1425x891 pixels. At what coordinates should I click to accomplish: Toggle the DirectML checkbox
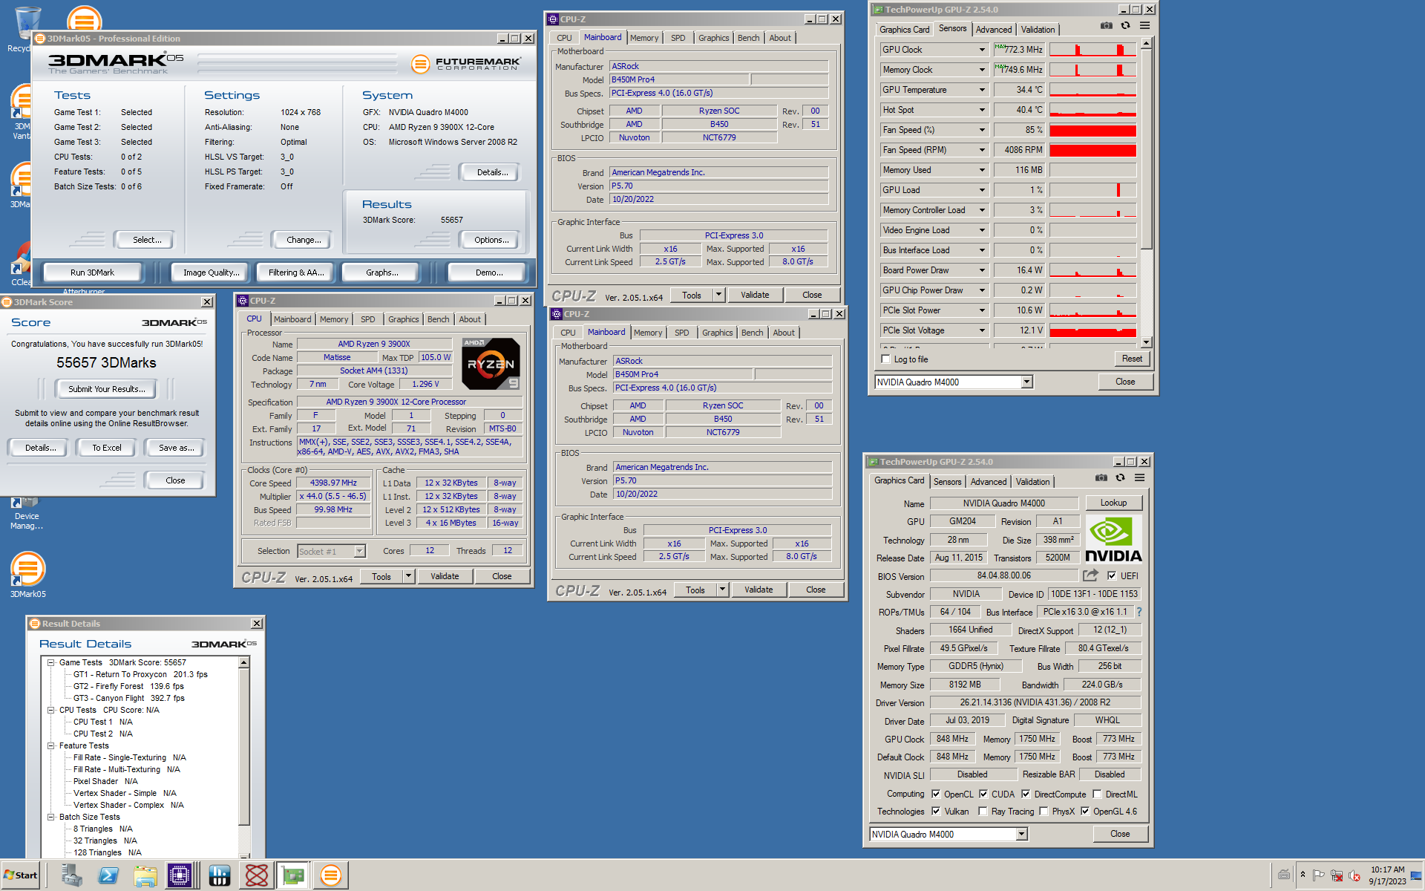(1097, 794)
